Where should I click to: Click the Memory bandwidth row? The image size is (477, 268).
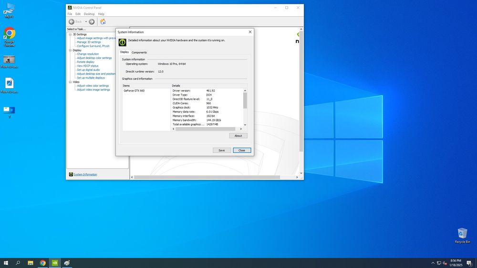coord(207,120)
